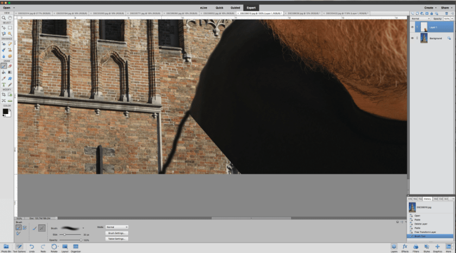Select the Clone Stamp tool
The image size is (456, 253).
tap(10, 50)
